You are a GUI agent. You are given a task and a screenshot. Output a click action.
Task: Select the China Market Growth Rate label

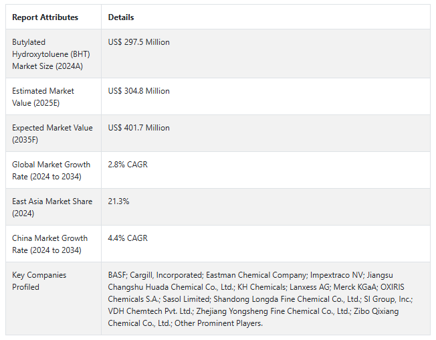pyautogui.click(x=51, y=244)
